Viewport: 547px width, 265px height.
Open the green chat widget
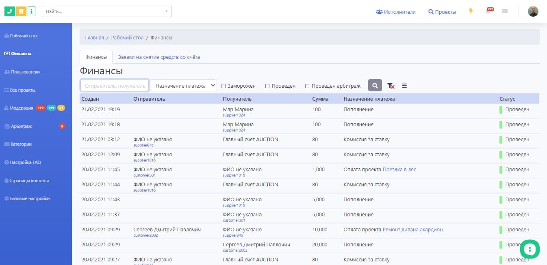tap(530, 249)
